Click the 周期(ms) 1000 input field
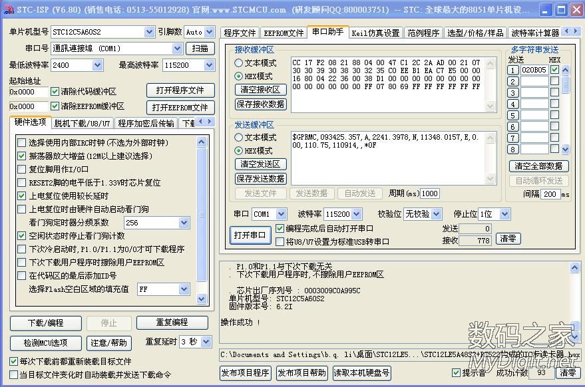 pos(430,193)
